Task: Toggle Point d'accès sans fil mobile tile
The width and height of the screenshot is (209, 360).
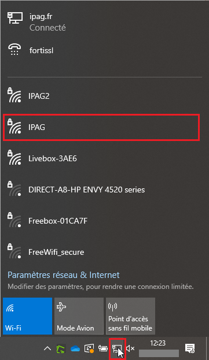Action: (131, 316)
